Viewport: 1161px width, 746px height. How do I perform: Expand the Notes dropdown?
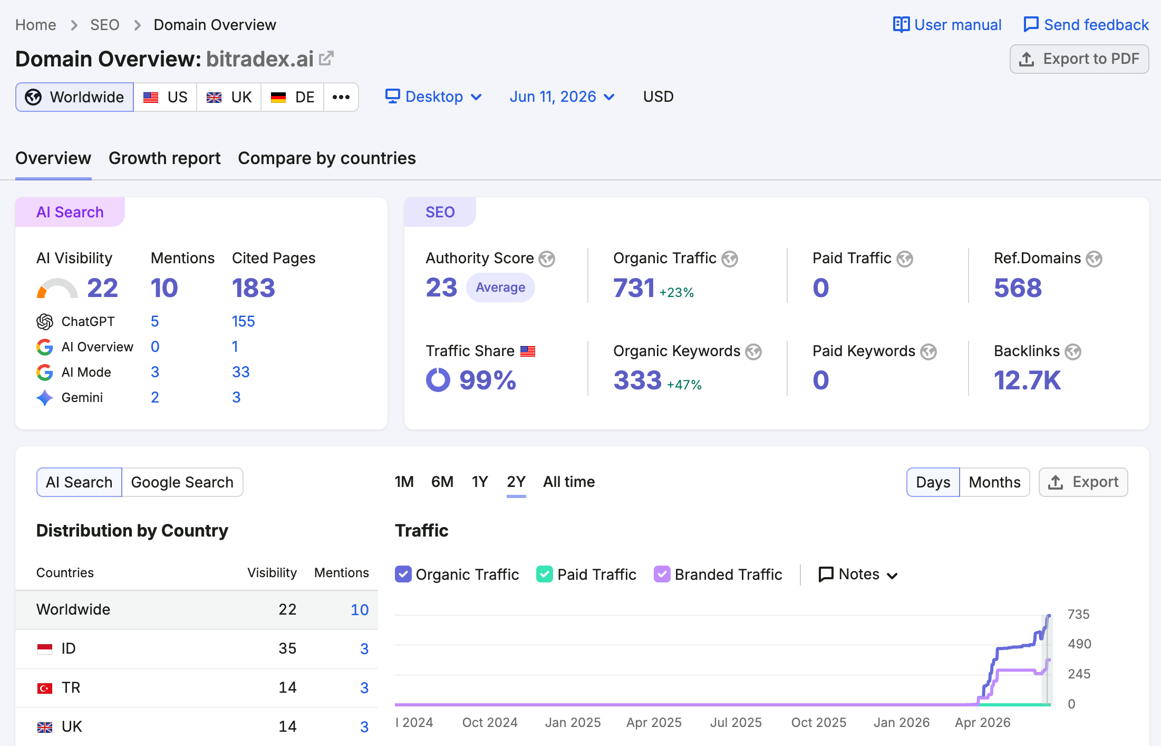(858, 574)
